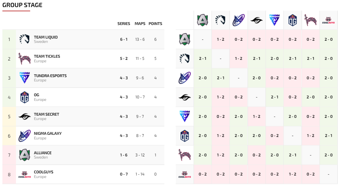
Task: Click Team Tickles logo in standings list
Action: click(x=24, y=59)
